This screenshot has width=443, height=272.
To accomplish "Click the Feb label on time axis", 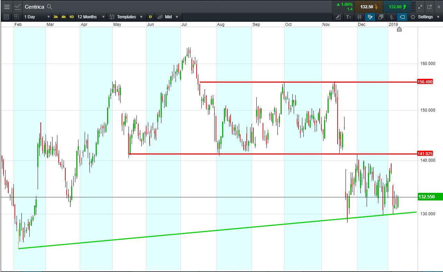I will pos(18,25).
